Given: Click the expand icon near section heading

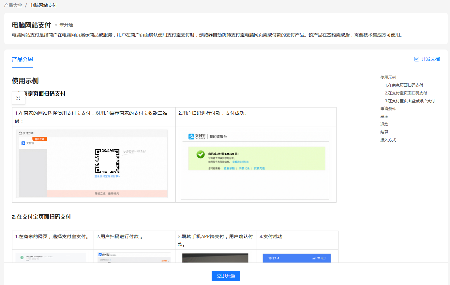Looking at the screenshot, I should [18, 98].
